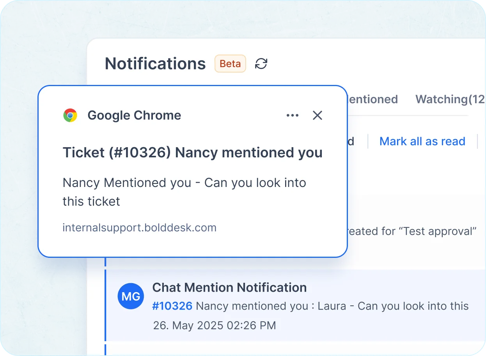Open the three-dots menu in Chrome notification
The image size is (486, 356).
click(293, 115)
